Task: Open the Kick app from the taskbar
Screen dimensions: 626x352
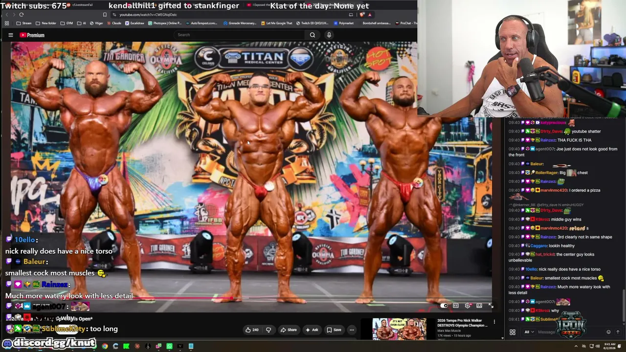Action: click(126, 346)
